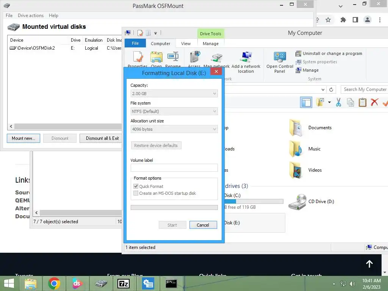Image resolution: width=388 pixels, height=291 pixels.
Task: Open File Explorer from the taskbar
Action: click(x=30, y=283)
